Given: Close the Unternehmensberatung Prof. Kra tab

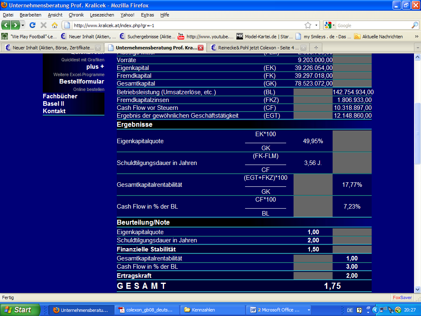Looking at the screenshot, I should [x=201, y=48].
